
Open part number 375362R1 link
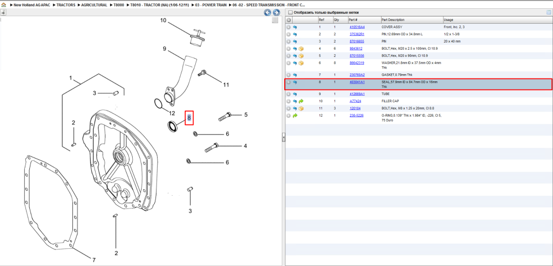(357, 34)
